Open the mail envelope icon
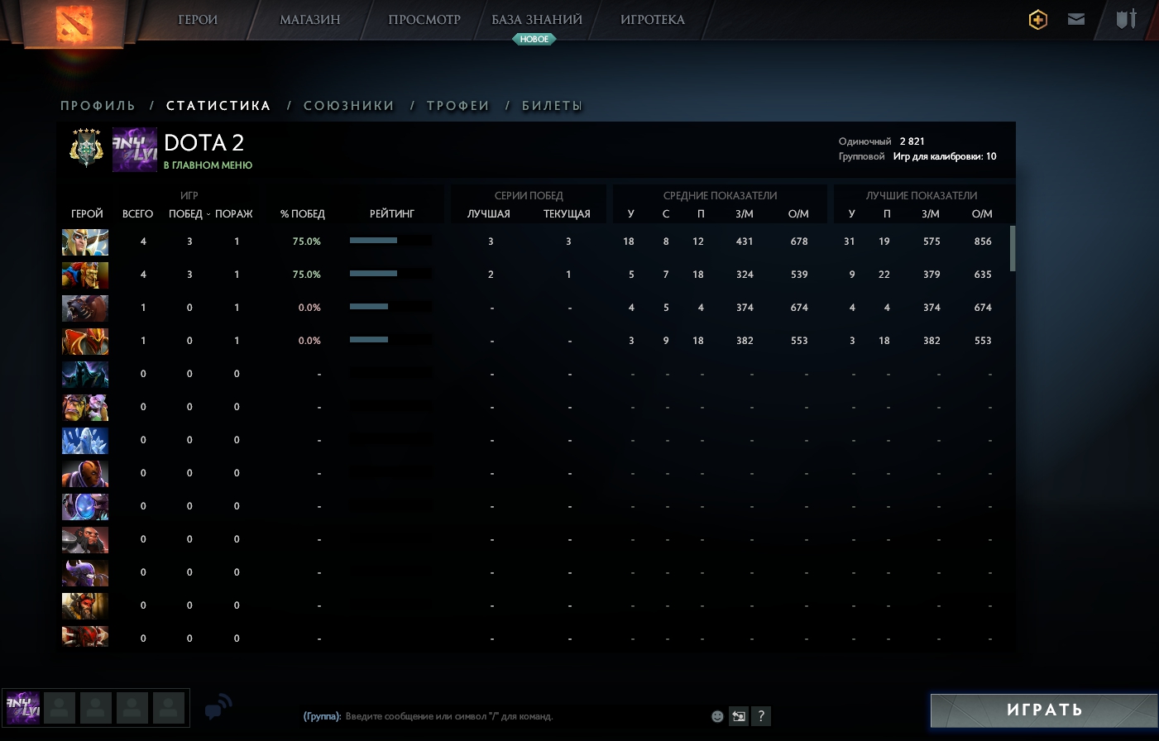Viewport: 1159px width, 741px height. pos(1076,19)
